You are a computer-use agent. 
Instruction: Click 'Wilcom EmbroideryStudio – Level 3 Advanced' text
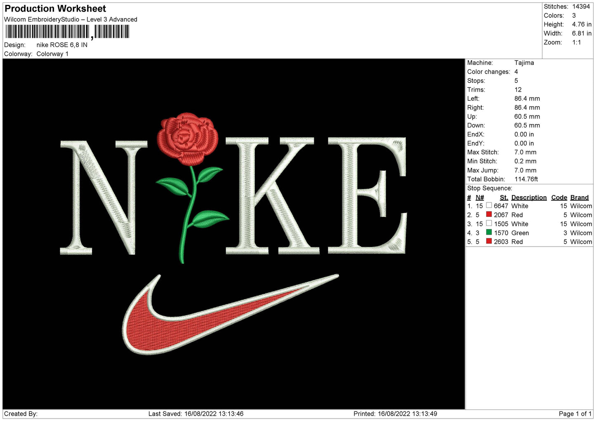click(x=71, y=19)
